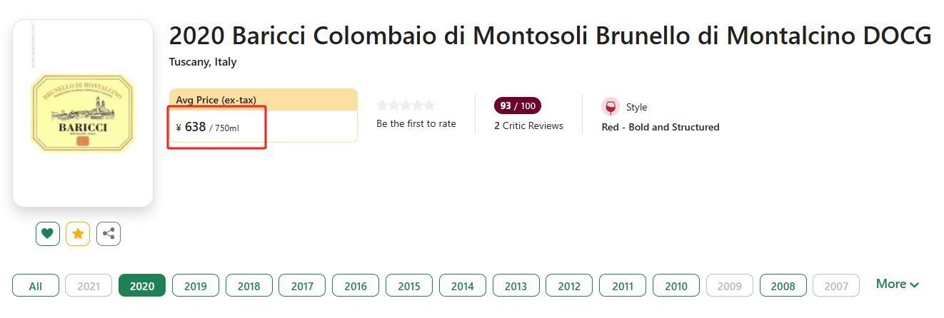The width and height of the screenshot is (944, 318).
Task: Click the Tuscany, Italy region link
Action: (x=203, y=62)
